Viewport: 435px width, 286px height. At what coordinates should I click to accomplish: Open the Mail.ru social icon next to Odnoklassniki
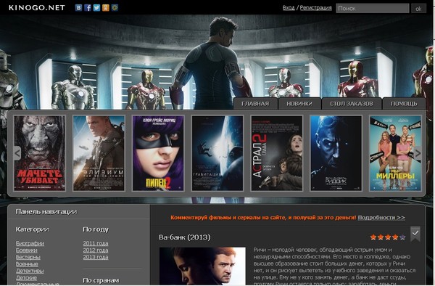coord(115,8)
